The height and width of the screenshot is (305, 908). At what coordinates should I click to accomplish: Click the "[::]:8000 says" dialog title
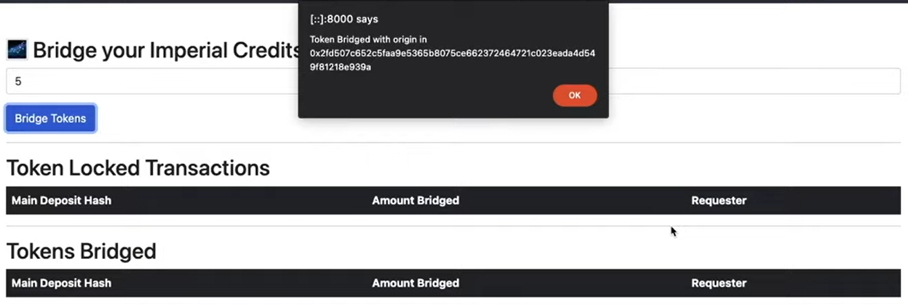pos(344,19)
